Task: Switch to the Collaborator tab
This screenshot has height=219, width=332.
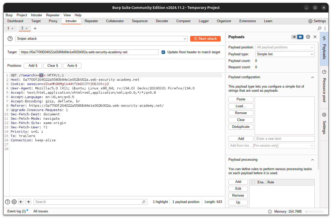Action: [115, 21]
